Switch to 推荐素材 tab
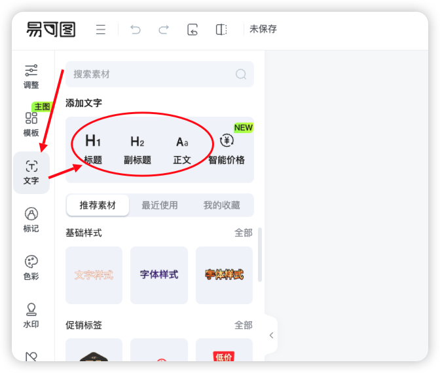 (x=98, y=205)
